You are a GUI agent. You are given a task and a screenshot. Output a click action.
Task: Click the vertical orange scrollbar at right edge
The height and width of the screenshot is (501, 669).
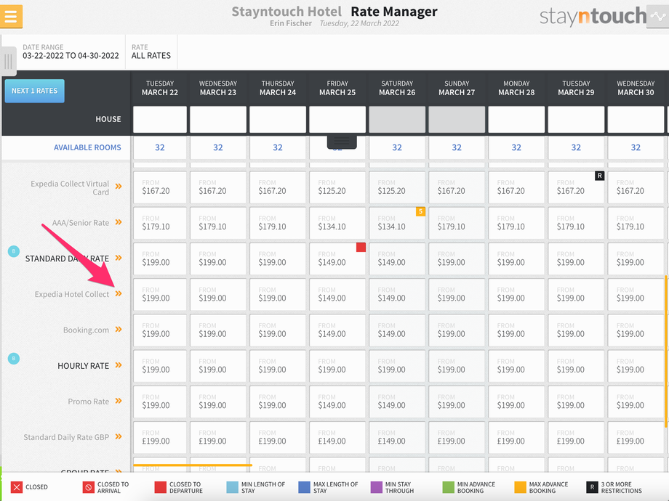(x=665, y=351)
